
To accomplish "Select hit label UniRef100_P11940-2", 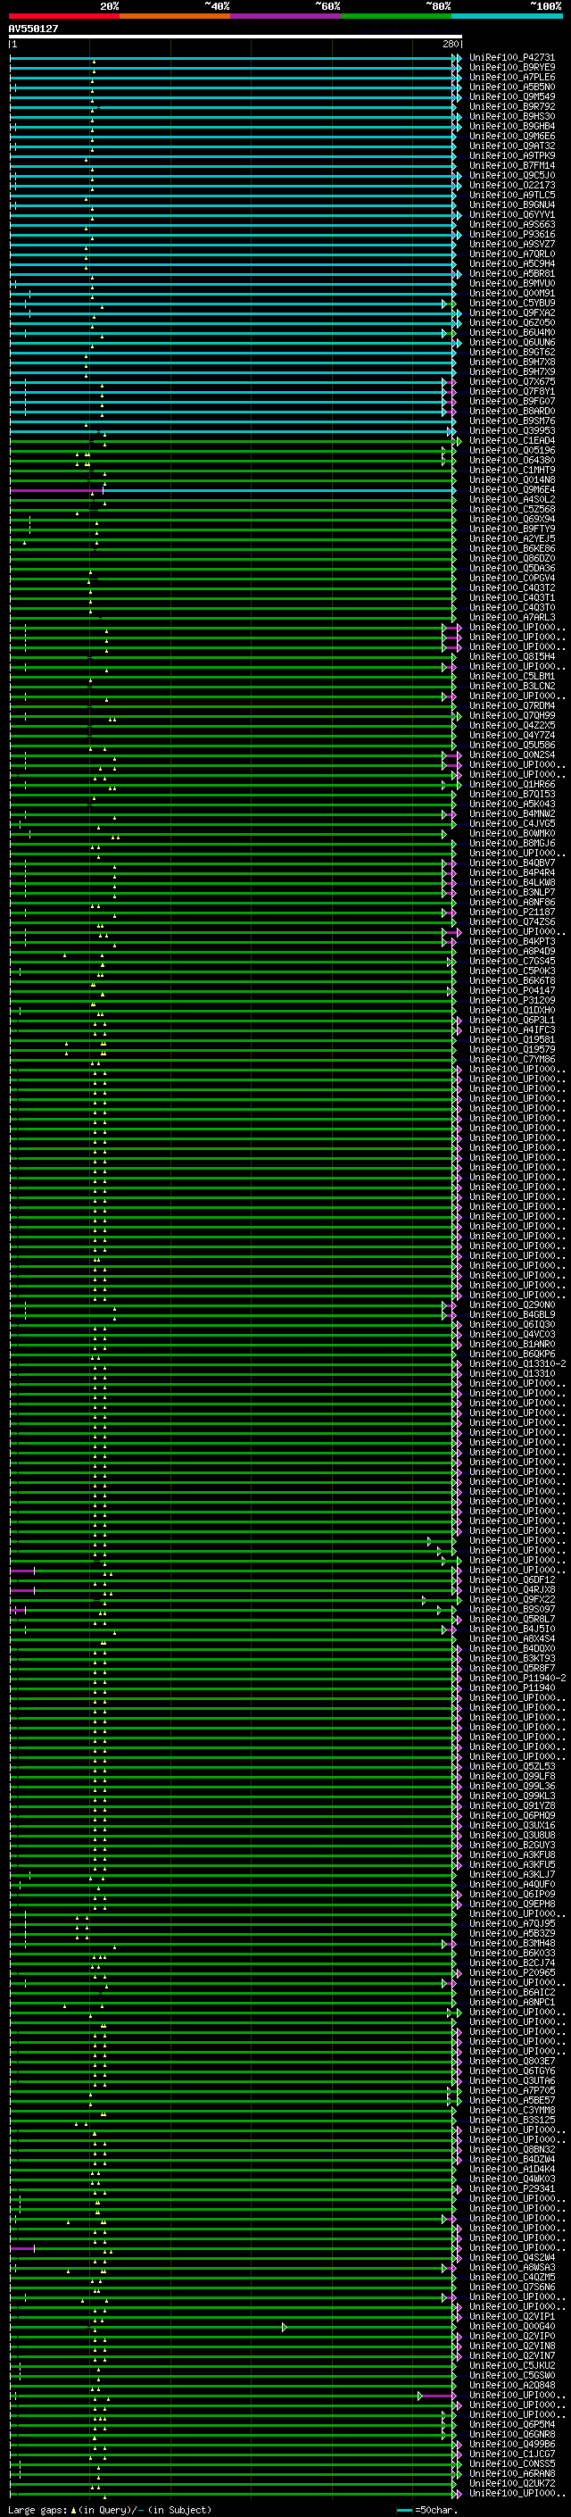I will (x=517, y=1678).
